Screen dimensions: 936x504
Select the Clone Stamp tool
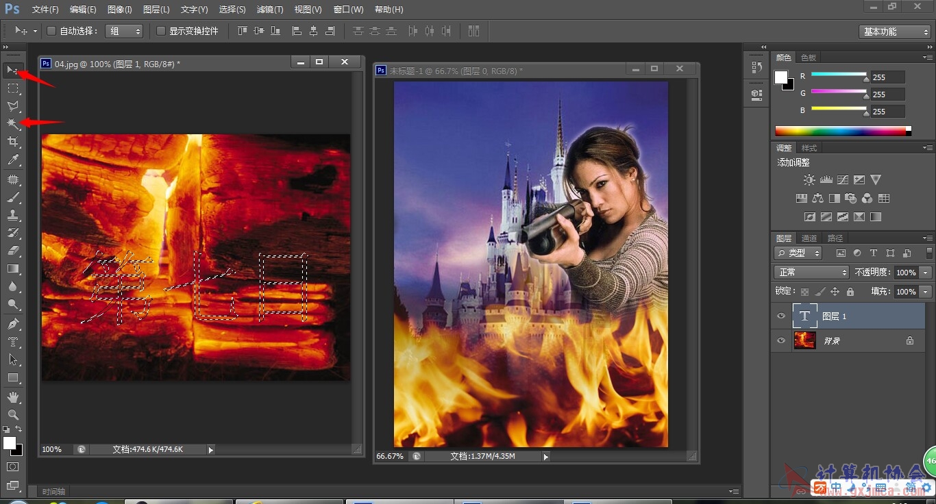pos(12,215)
